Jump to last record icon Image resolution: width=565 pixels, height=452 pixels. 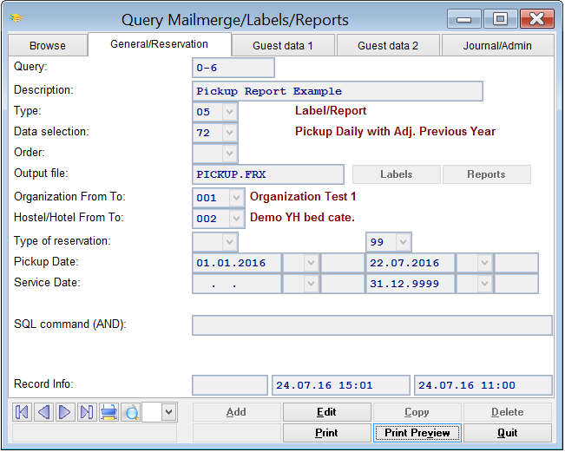click(x=87, y=412)
